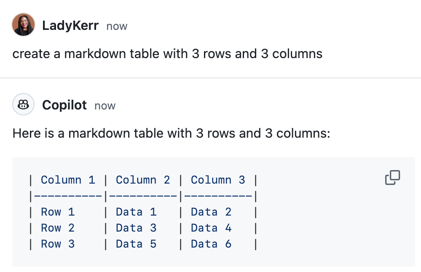Screen dimensions: 421x272
Task: Open the Copilot avatar icon
Action: (23, 104)
